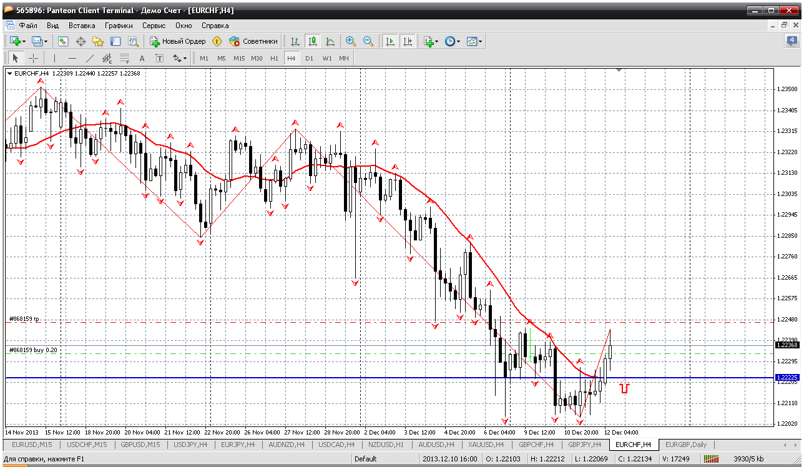
Task: Toggle chart shift button
Action: (408, 41)
